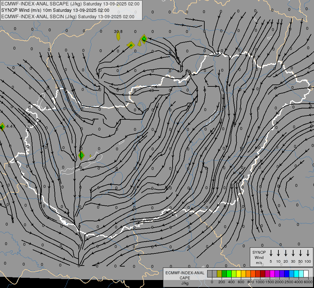Pick the magenta CAPE legend swatch
Screen dimensions: 314x288
tap(272, 274)
